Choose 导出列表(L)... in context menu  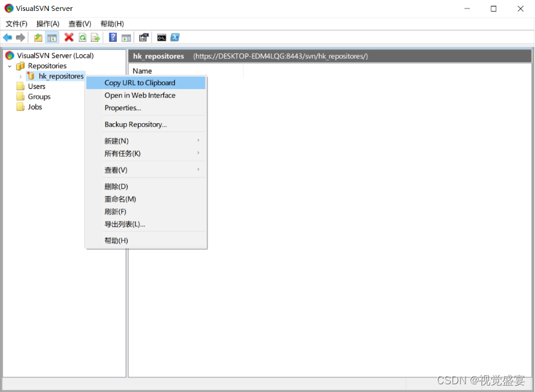click(x=146, y=224)
